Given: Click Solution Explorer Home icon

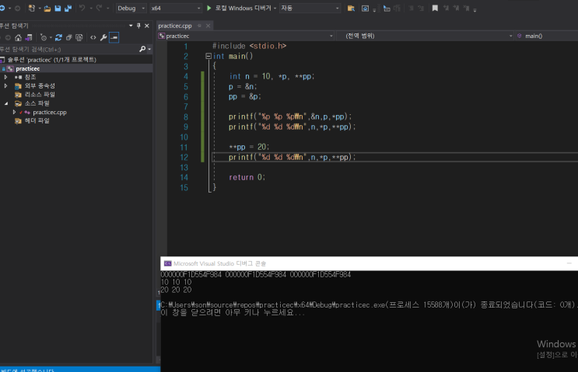Looking at the screenshot, I should pyautogui.click(x=18, y=37).
